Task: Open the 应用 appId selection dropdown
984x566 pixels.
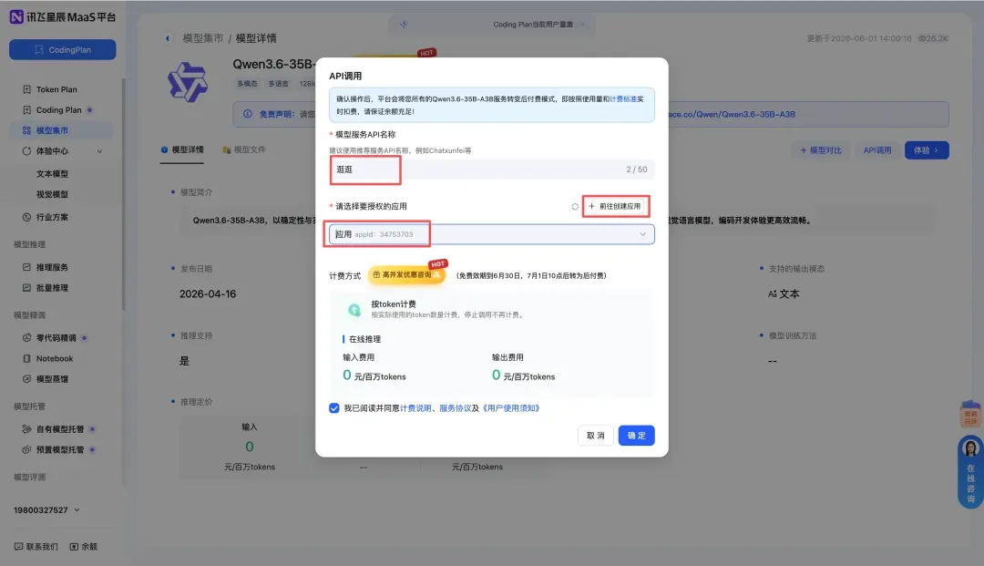Action: tap(491, 234)
